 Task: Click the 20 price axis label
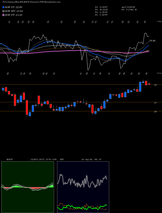[155, 112]
